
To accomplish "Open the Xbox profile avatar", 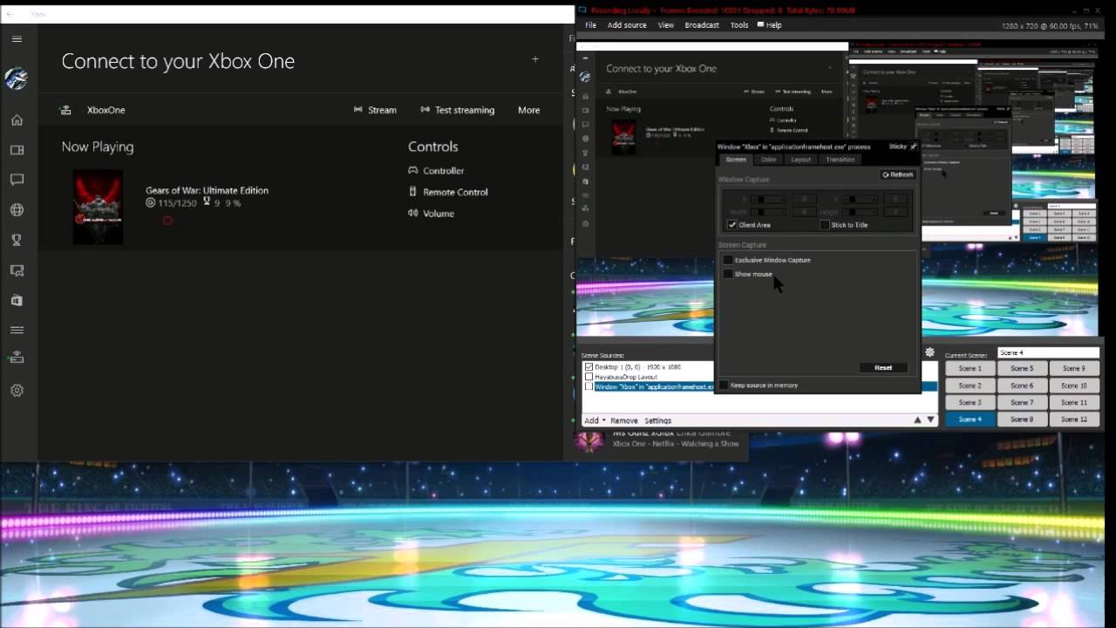I will pyautogui.click(x=17, y=78).
